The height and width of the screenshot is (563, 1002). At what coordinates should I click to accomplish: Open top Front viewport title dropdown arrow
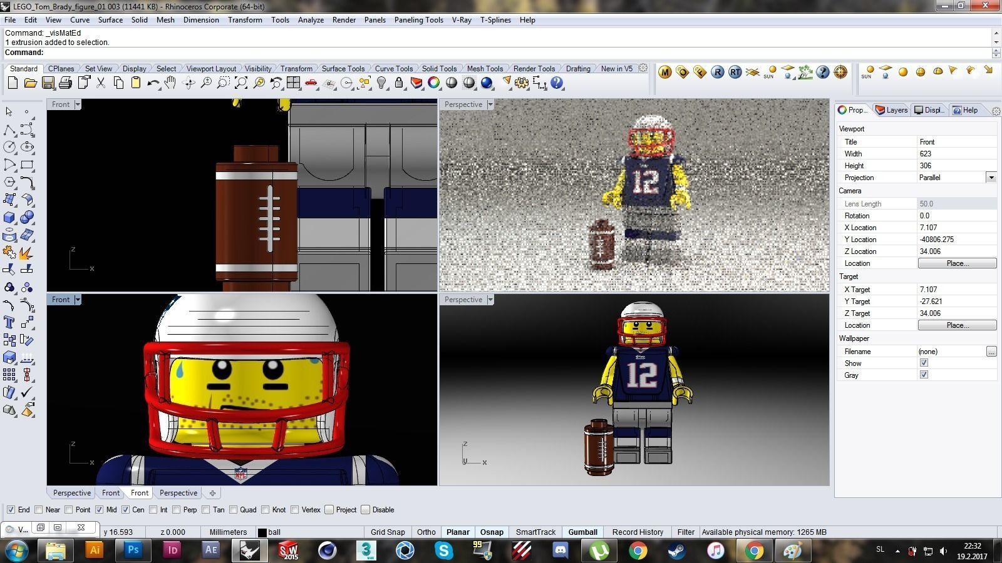click(78, 104)
